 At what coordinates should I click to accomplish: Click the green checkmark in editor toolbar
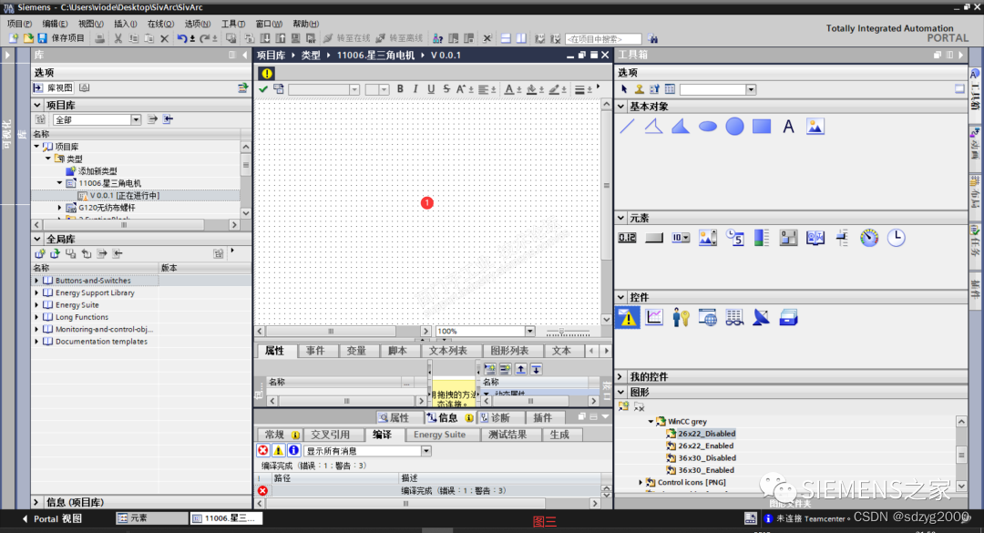(x=263, y=89)
